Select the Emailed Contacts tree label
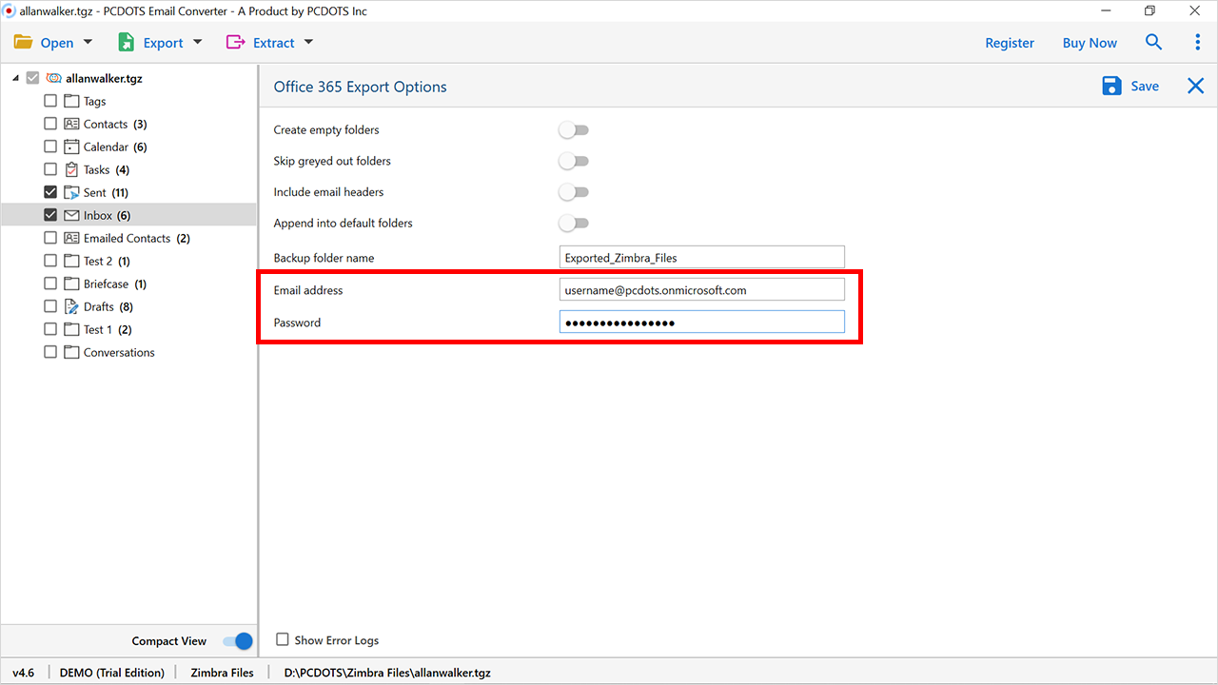 137,238
